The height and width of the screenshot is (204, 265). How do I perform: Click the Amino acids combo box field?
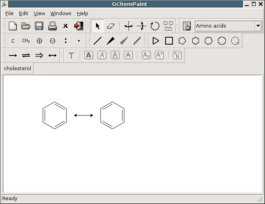point(224,26)
